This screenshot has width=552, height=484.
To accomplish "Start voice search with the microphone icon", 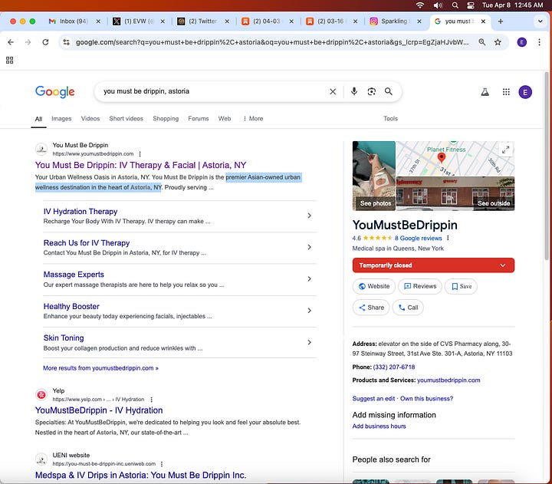I will click(x=354, y=91).
